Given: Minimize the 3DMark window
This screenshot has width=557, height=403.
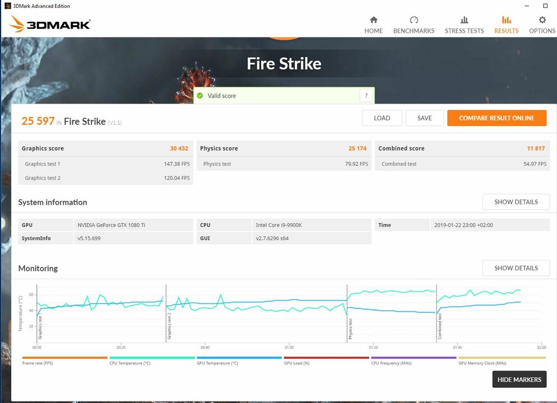Looking at the screenshot, I should [x=527, y=6].
